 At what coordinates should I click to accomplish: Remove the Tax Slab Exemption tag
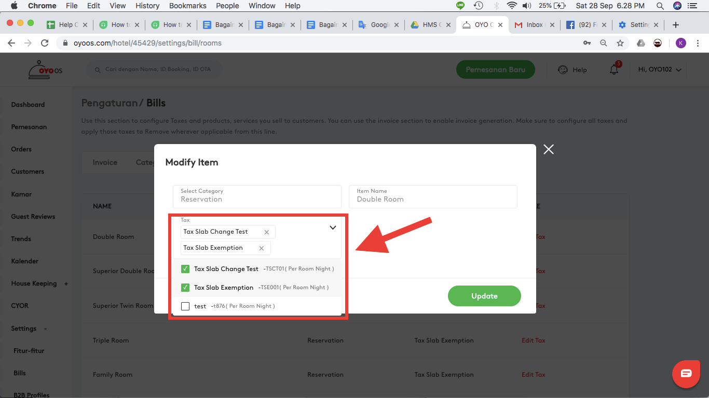pos(262,248)
